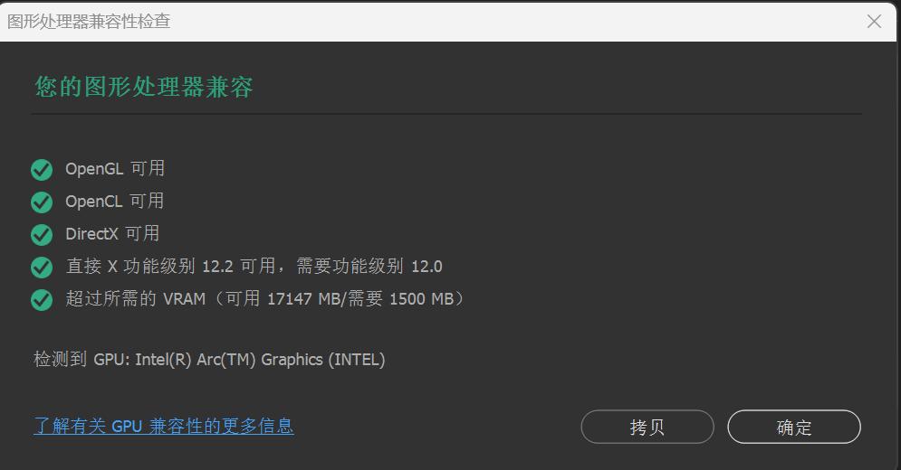Select the OpenCL 可用 status text

114,202
